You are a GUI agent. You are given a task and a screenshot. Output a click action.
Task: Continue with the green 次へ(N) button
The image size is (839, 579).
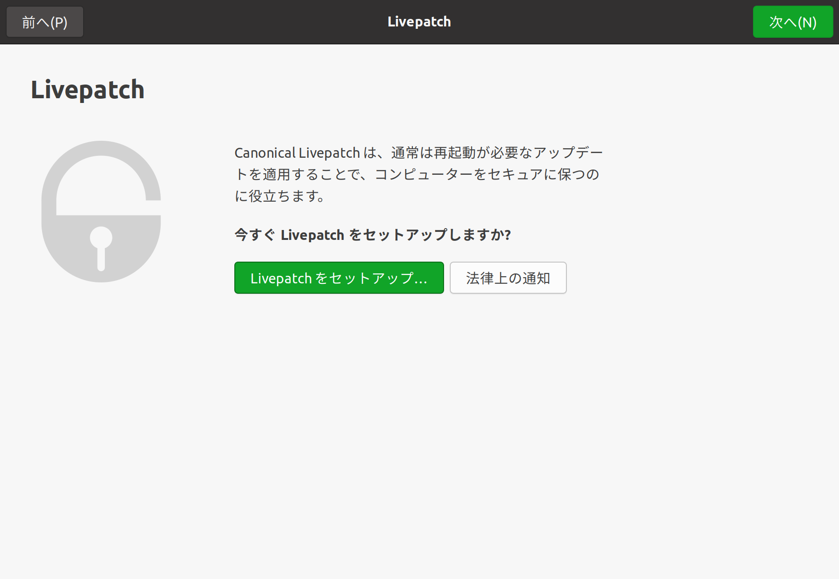tap(793, 22)
